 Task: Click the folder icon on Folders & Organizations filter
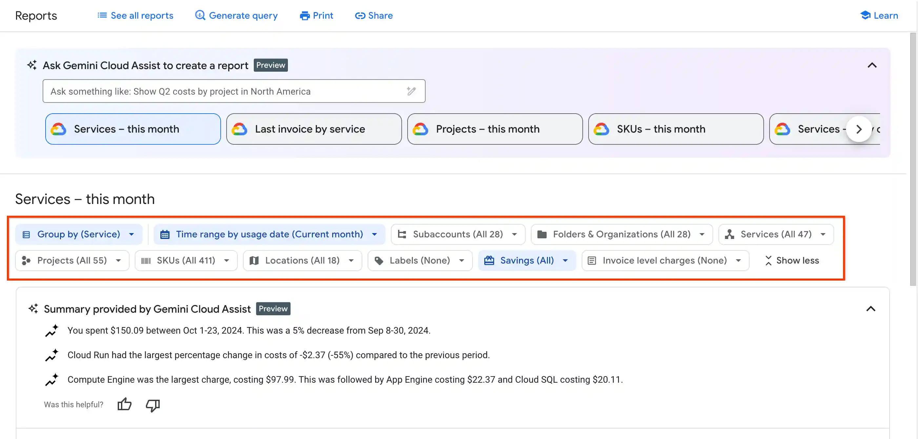coord(542,234)
